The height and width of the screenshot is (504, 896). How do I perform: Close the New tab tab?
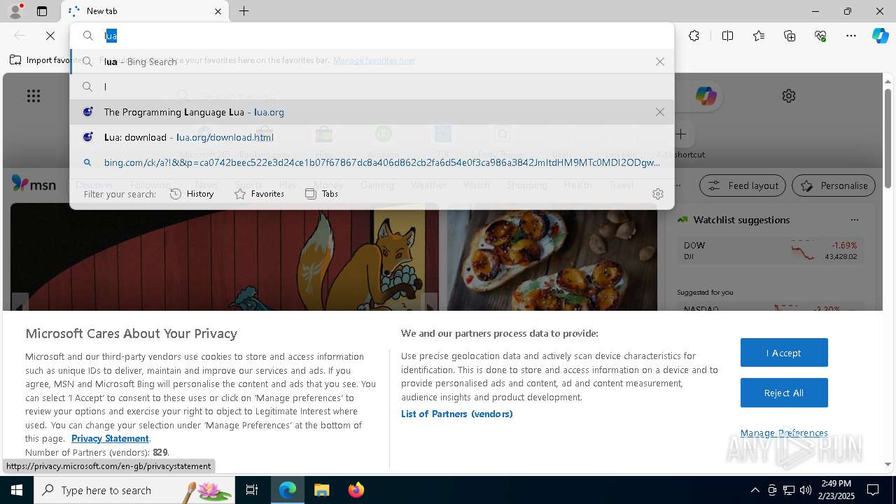218,11
